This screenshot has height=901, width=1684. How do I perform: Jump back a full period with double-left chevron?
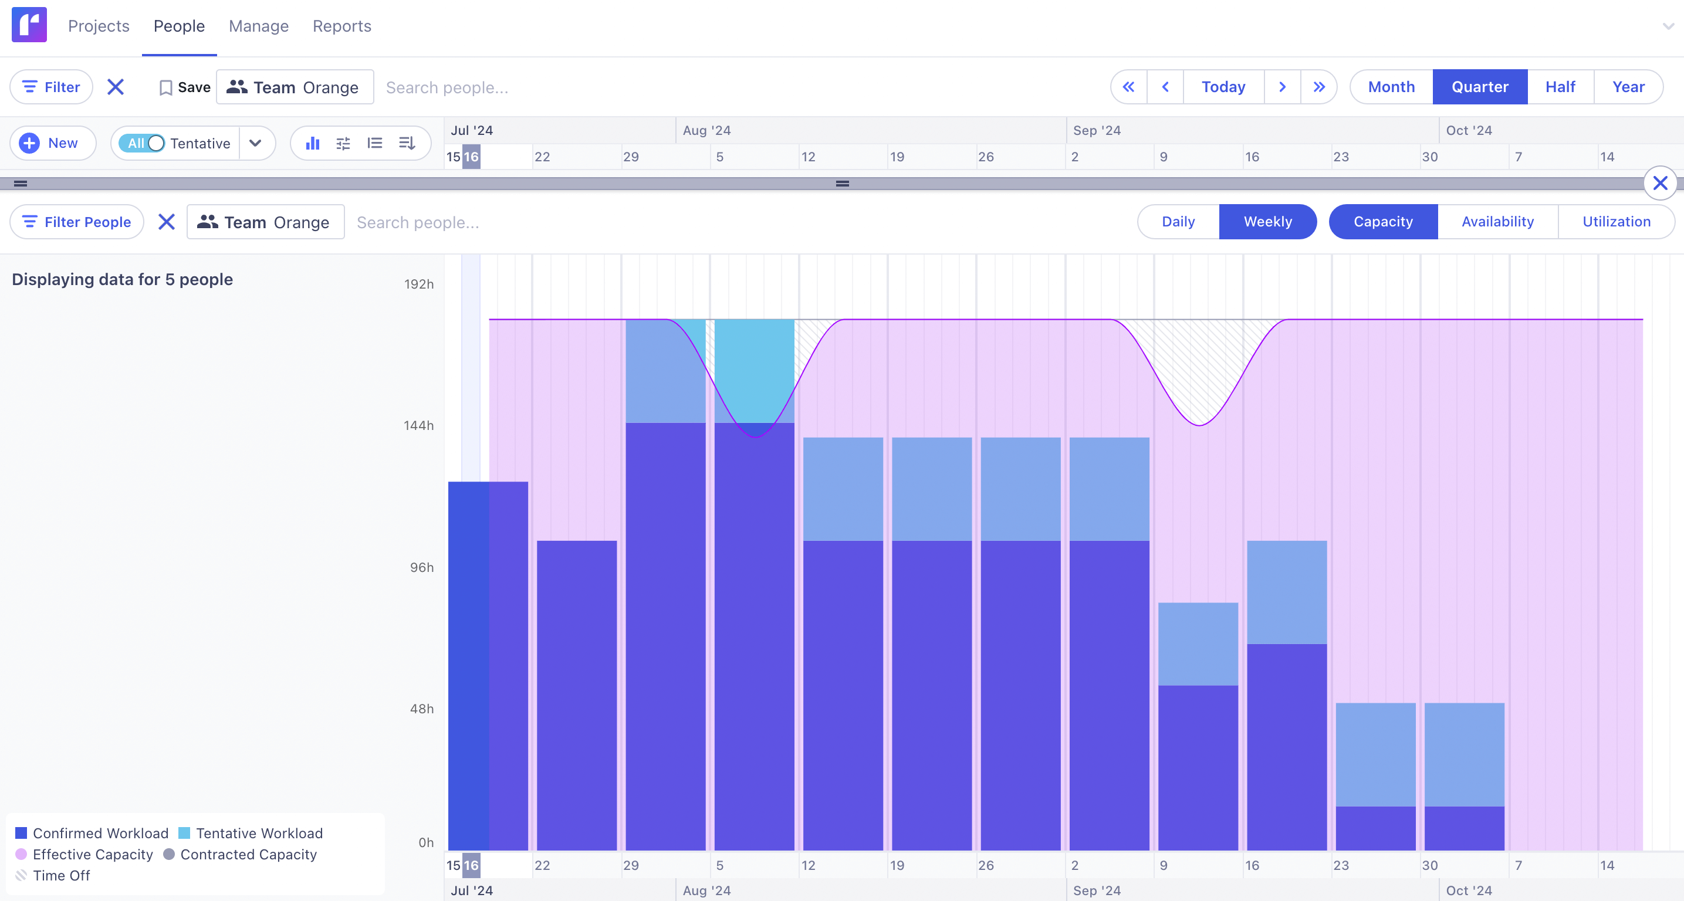click(x=1128, y=86)
